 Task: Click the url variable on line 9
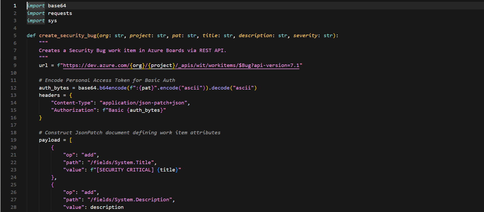click(43, 65)
